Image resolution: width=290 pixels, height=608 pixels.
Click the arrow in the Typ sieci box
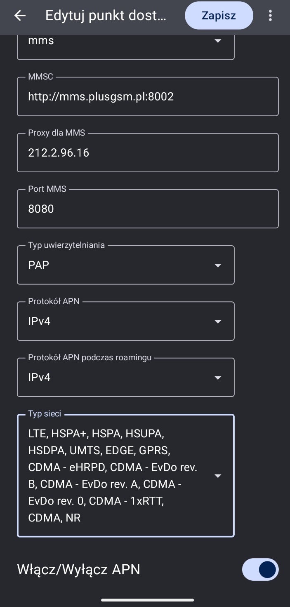coord(218,476)
